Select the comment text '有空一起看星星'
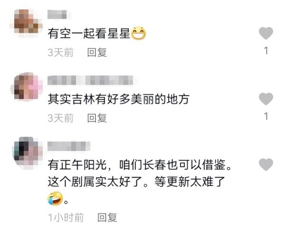The height and width of the screenshot is (230, 285). tap(89, 34)
